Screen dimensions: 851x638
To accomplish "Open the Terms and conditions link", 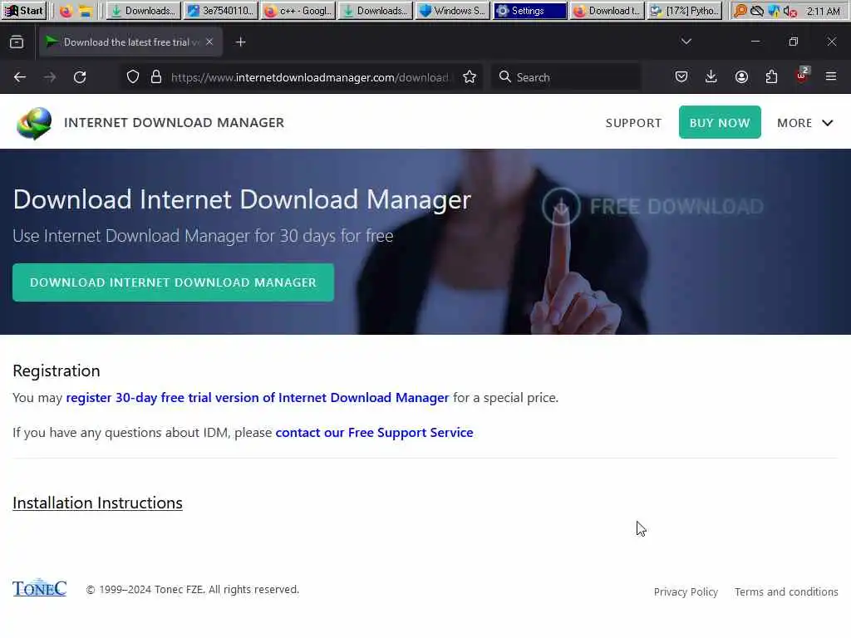I will pyautogui.click(x=786, y=591).
